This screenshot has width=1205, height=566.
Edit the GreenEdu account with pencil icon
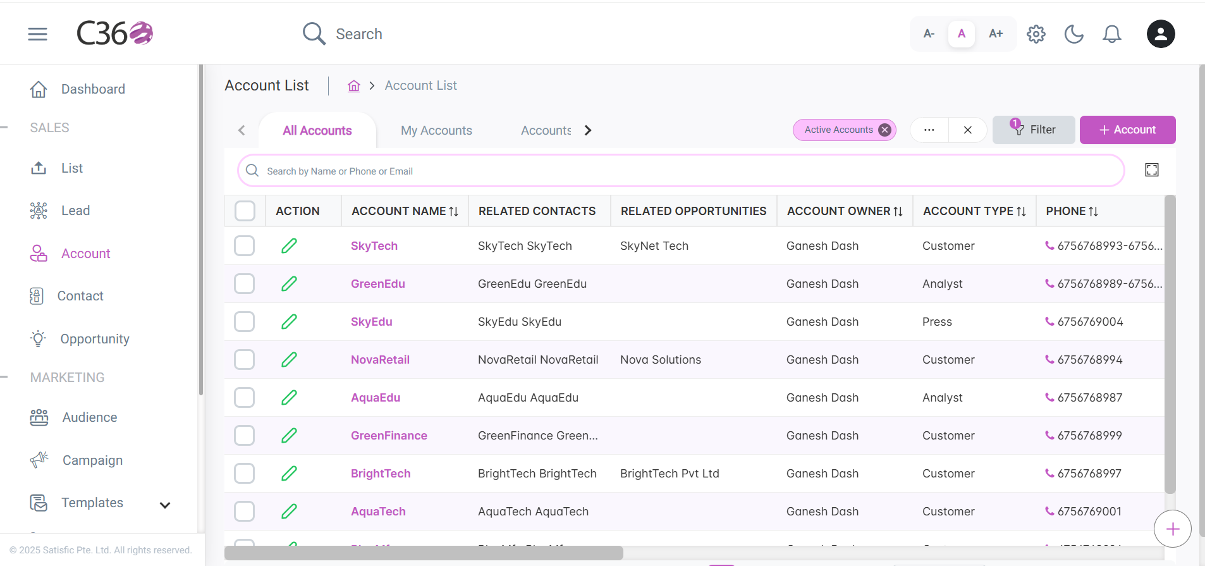point(289,283)
